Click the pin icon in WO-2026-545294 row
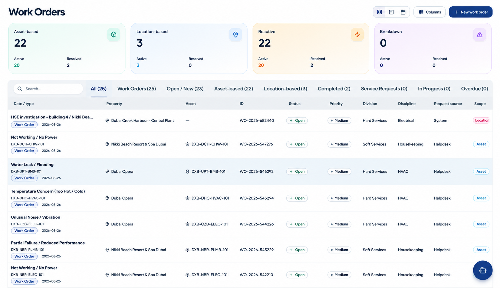 (x=107, y=198)
